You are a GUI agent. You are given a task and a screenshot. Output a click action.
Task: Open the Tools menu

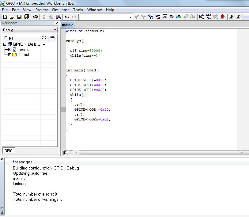tap(78, 10)
